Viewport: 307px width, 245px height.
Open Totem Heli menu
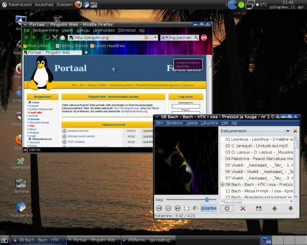[x=225, y=123]
